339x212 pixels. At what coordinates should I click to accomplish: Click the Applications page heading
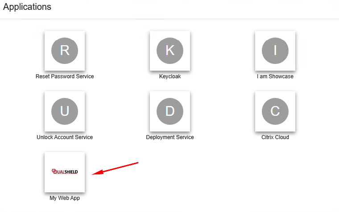27,7
